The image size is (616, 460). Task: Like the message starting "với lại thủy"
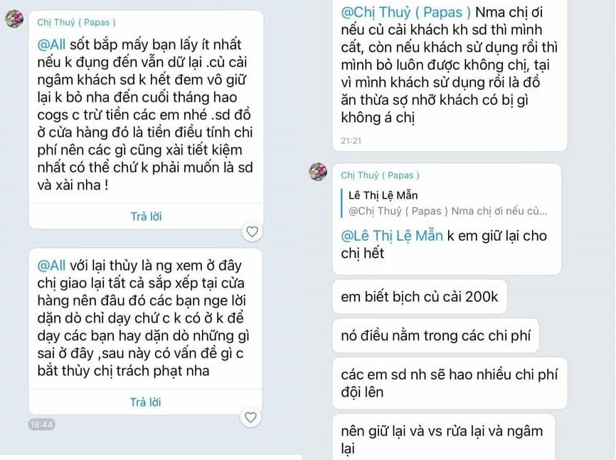tap(251, 417)
